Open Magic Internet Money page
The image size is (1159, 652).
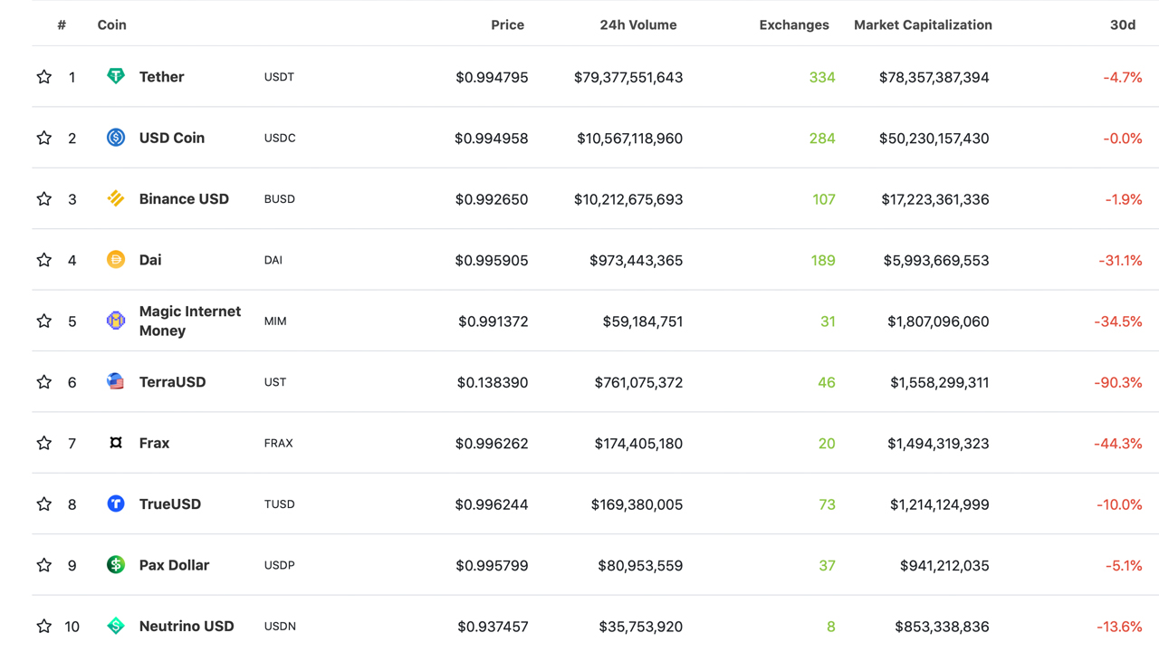190,321
